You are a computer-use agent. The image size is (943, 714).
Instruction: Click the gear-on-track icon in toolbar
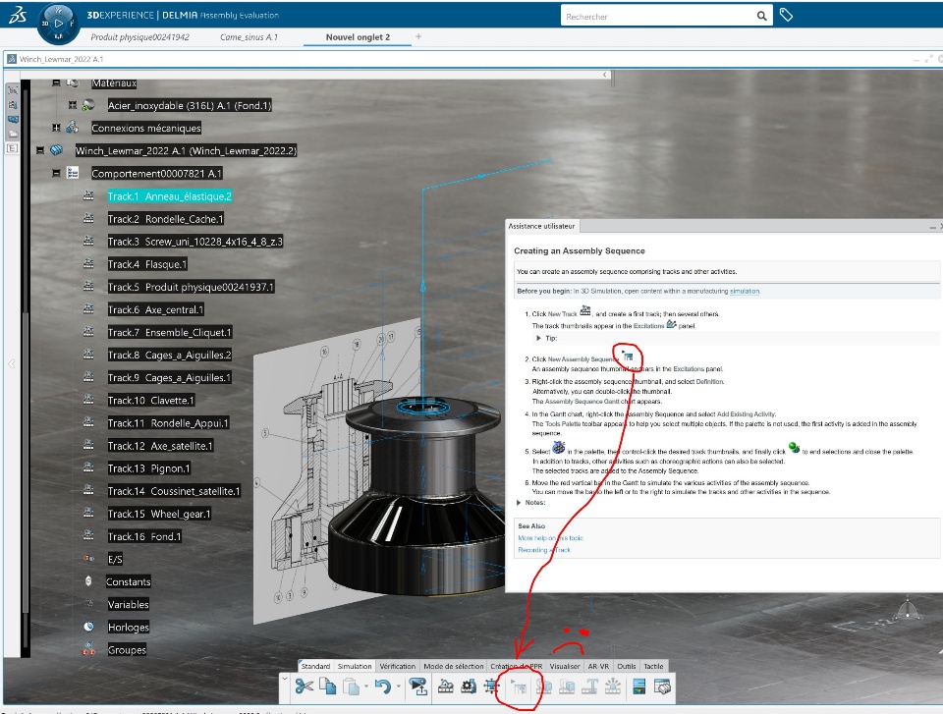pos(469,687)
